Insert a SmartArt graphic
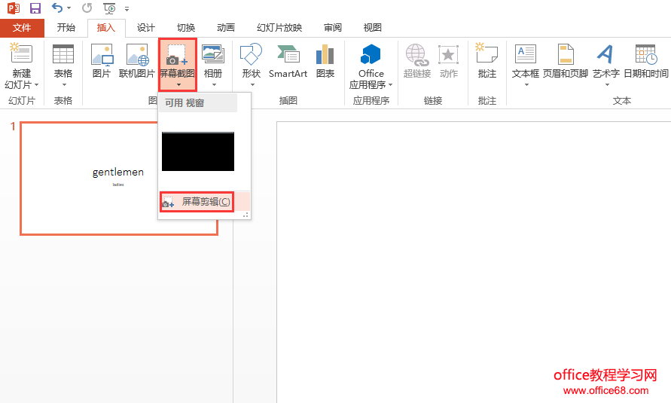The image size is (671, 403). click(288, 60)
